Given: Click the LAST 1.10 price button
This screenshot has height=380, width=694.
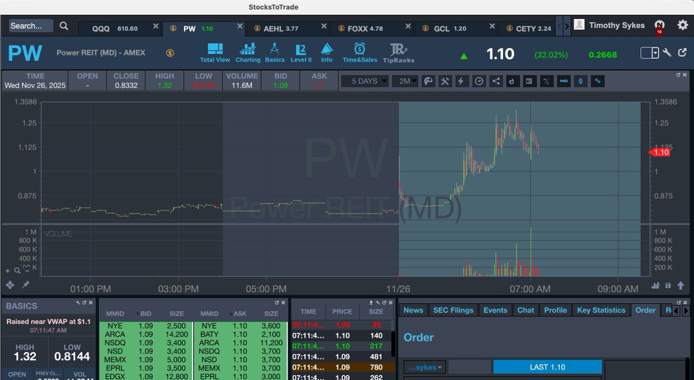Looking at the screenshot, I should [547, 367].
